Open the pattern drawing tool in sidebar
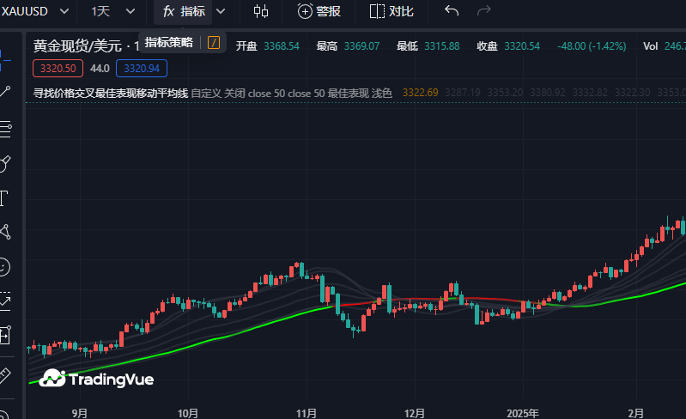Screen dimensions: 686x419 pyautogui.click(x=5, y=232)
